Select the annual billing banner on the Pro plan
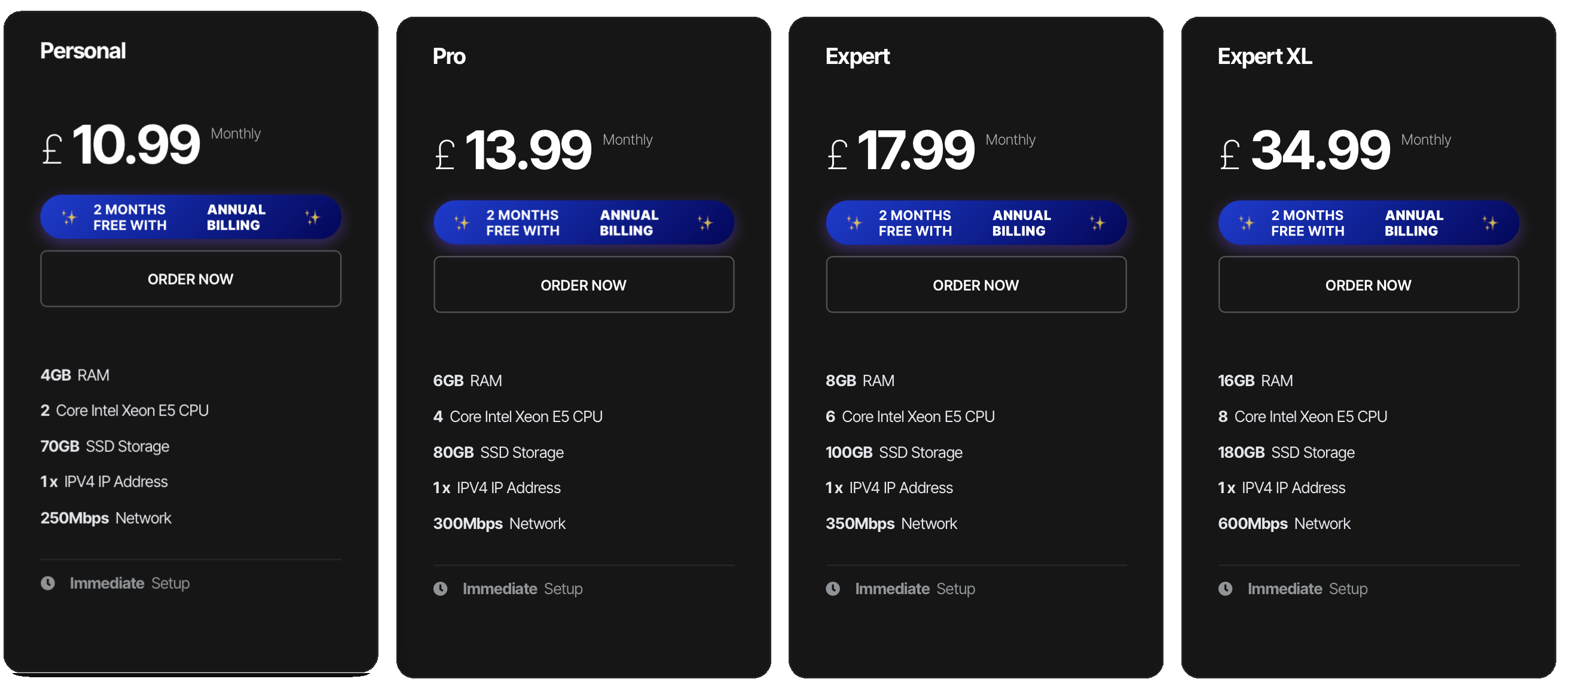The height and width of the screenshot is (685, 1582). pyautogui.click(x=584, y=222)
